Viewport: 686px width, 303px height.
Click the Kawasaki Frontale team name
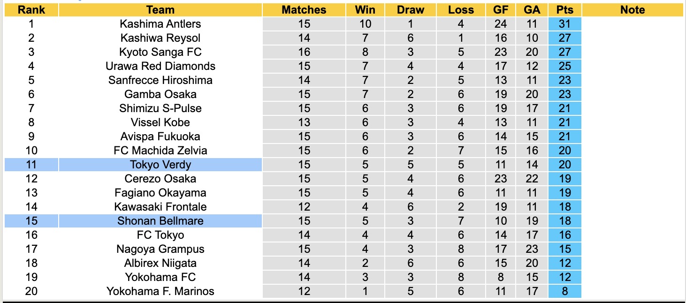coord(160,207)
